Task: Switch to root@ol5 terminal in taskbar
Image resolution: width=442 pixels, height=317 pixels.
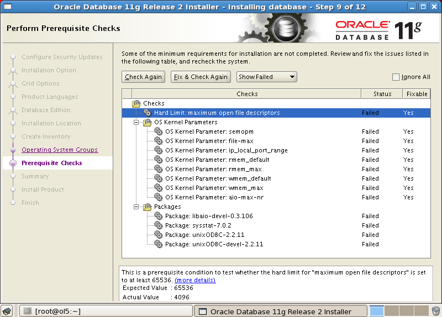Action: 106,311
